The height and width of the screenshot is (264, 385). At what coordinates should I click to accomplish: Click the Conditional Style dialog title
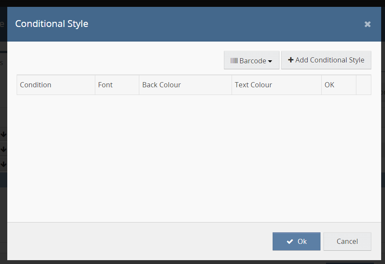coord(52,24)
